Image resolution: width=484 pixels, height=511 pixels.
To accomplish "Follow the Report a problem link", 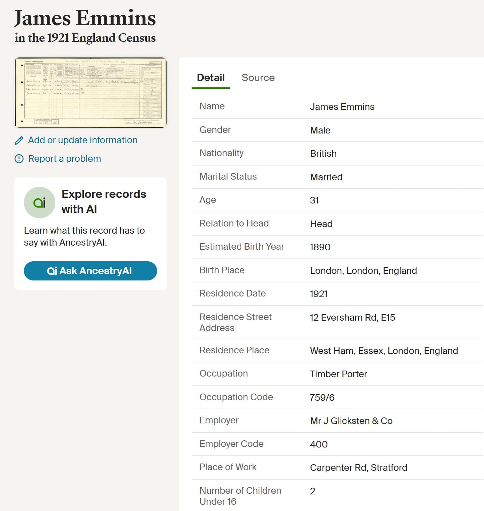I will pos(64,159).
